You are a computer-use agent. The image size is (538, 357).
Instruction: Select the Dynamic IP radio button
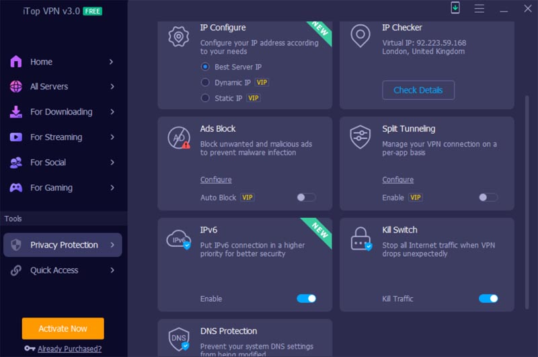[x=205, y=82]
